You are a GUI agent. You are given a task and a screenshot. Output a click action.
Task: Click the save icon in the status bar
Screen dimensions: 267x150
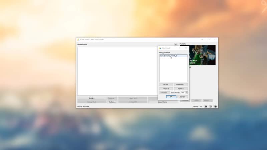(x=206, y=107)
